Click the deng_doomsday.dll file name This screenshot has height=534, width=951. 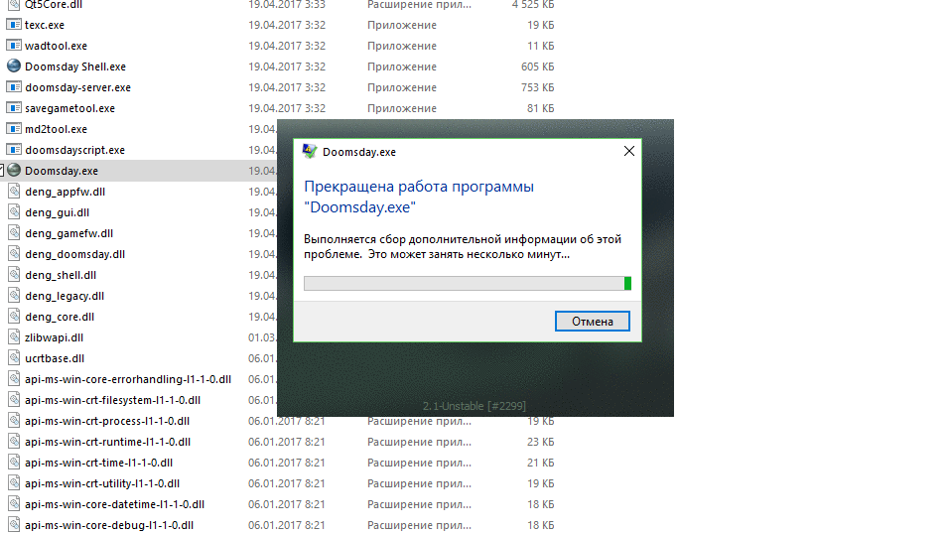[x=74, y=254]
